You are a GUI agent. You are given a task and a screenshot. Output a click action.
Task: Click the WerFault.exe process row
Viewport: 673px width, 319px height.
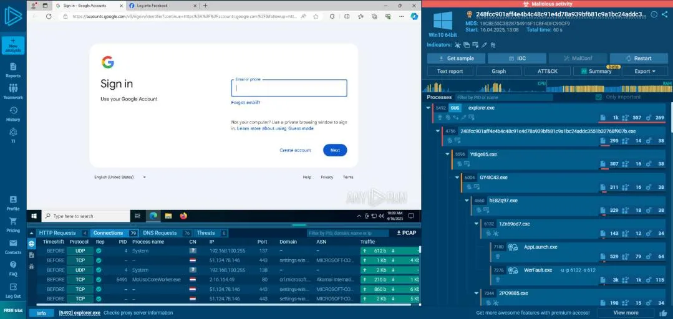coord(578,275)
